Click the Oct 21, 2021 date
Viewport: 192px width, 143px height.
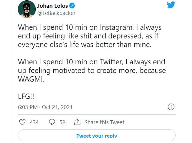click(x=57, y=107)
